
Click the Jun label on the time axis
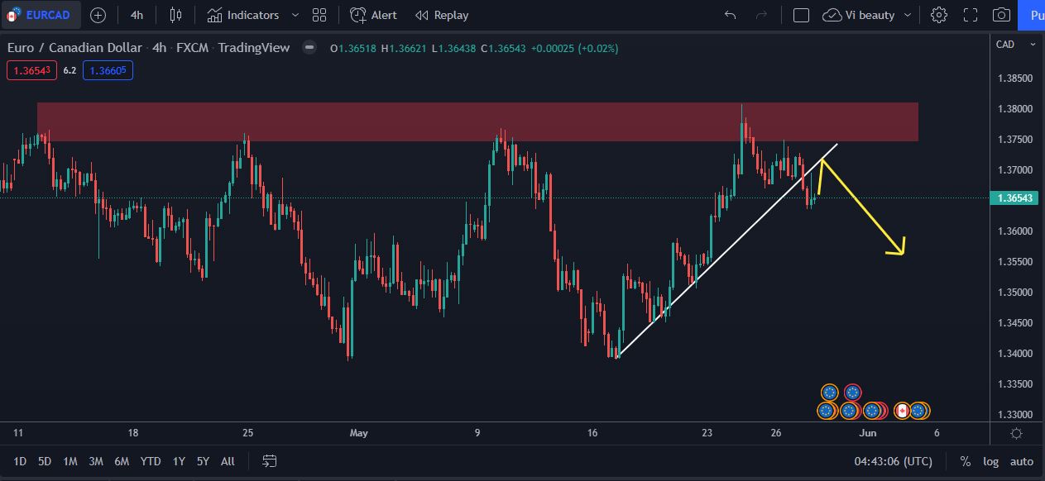coord(867,432)
